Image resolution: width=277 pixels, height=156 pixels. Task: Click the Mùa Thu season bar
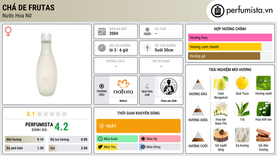point(117,147)
